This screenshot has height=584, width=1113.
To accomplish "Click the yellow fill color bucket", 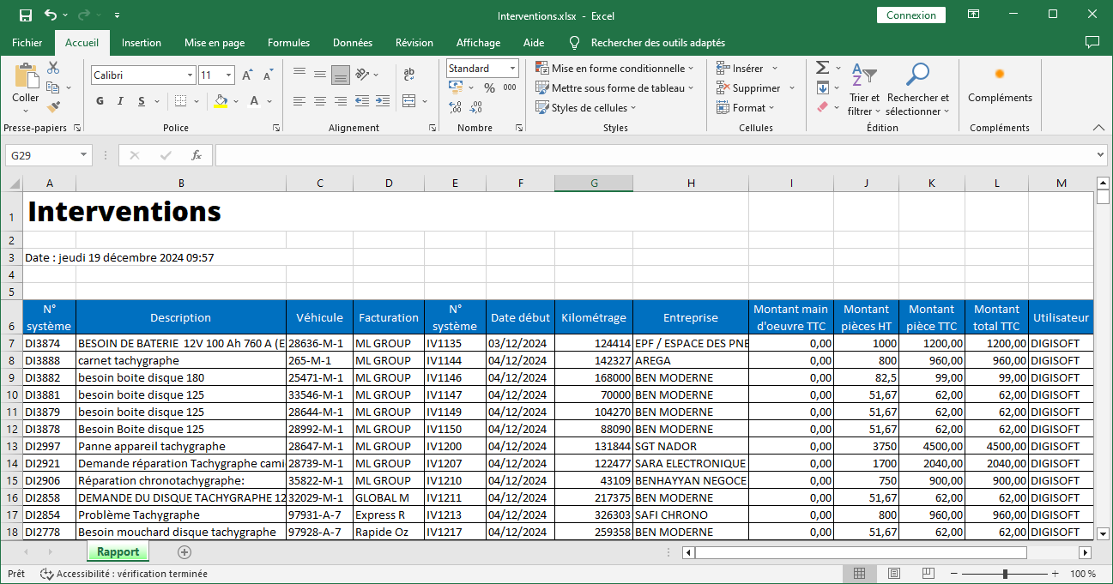I will pos(221,101).
